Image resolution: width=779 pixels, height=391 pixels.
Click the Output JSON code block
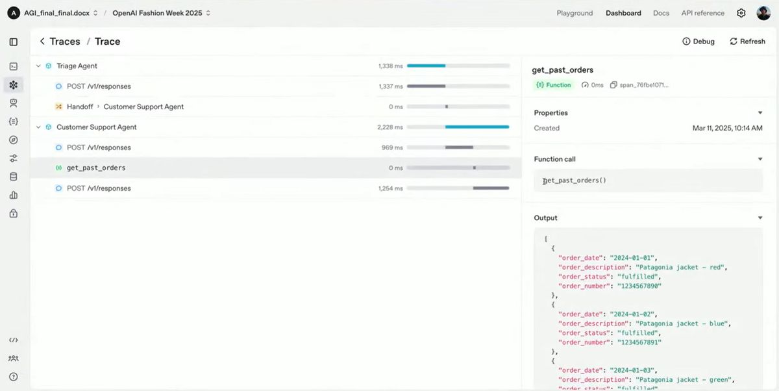[x=648, y=307]
